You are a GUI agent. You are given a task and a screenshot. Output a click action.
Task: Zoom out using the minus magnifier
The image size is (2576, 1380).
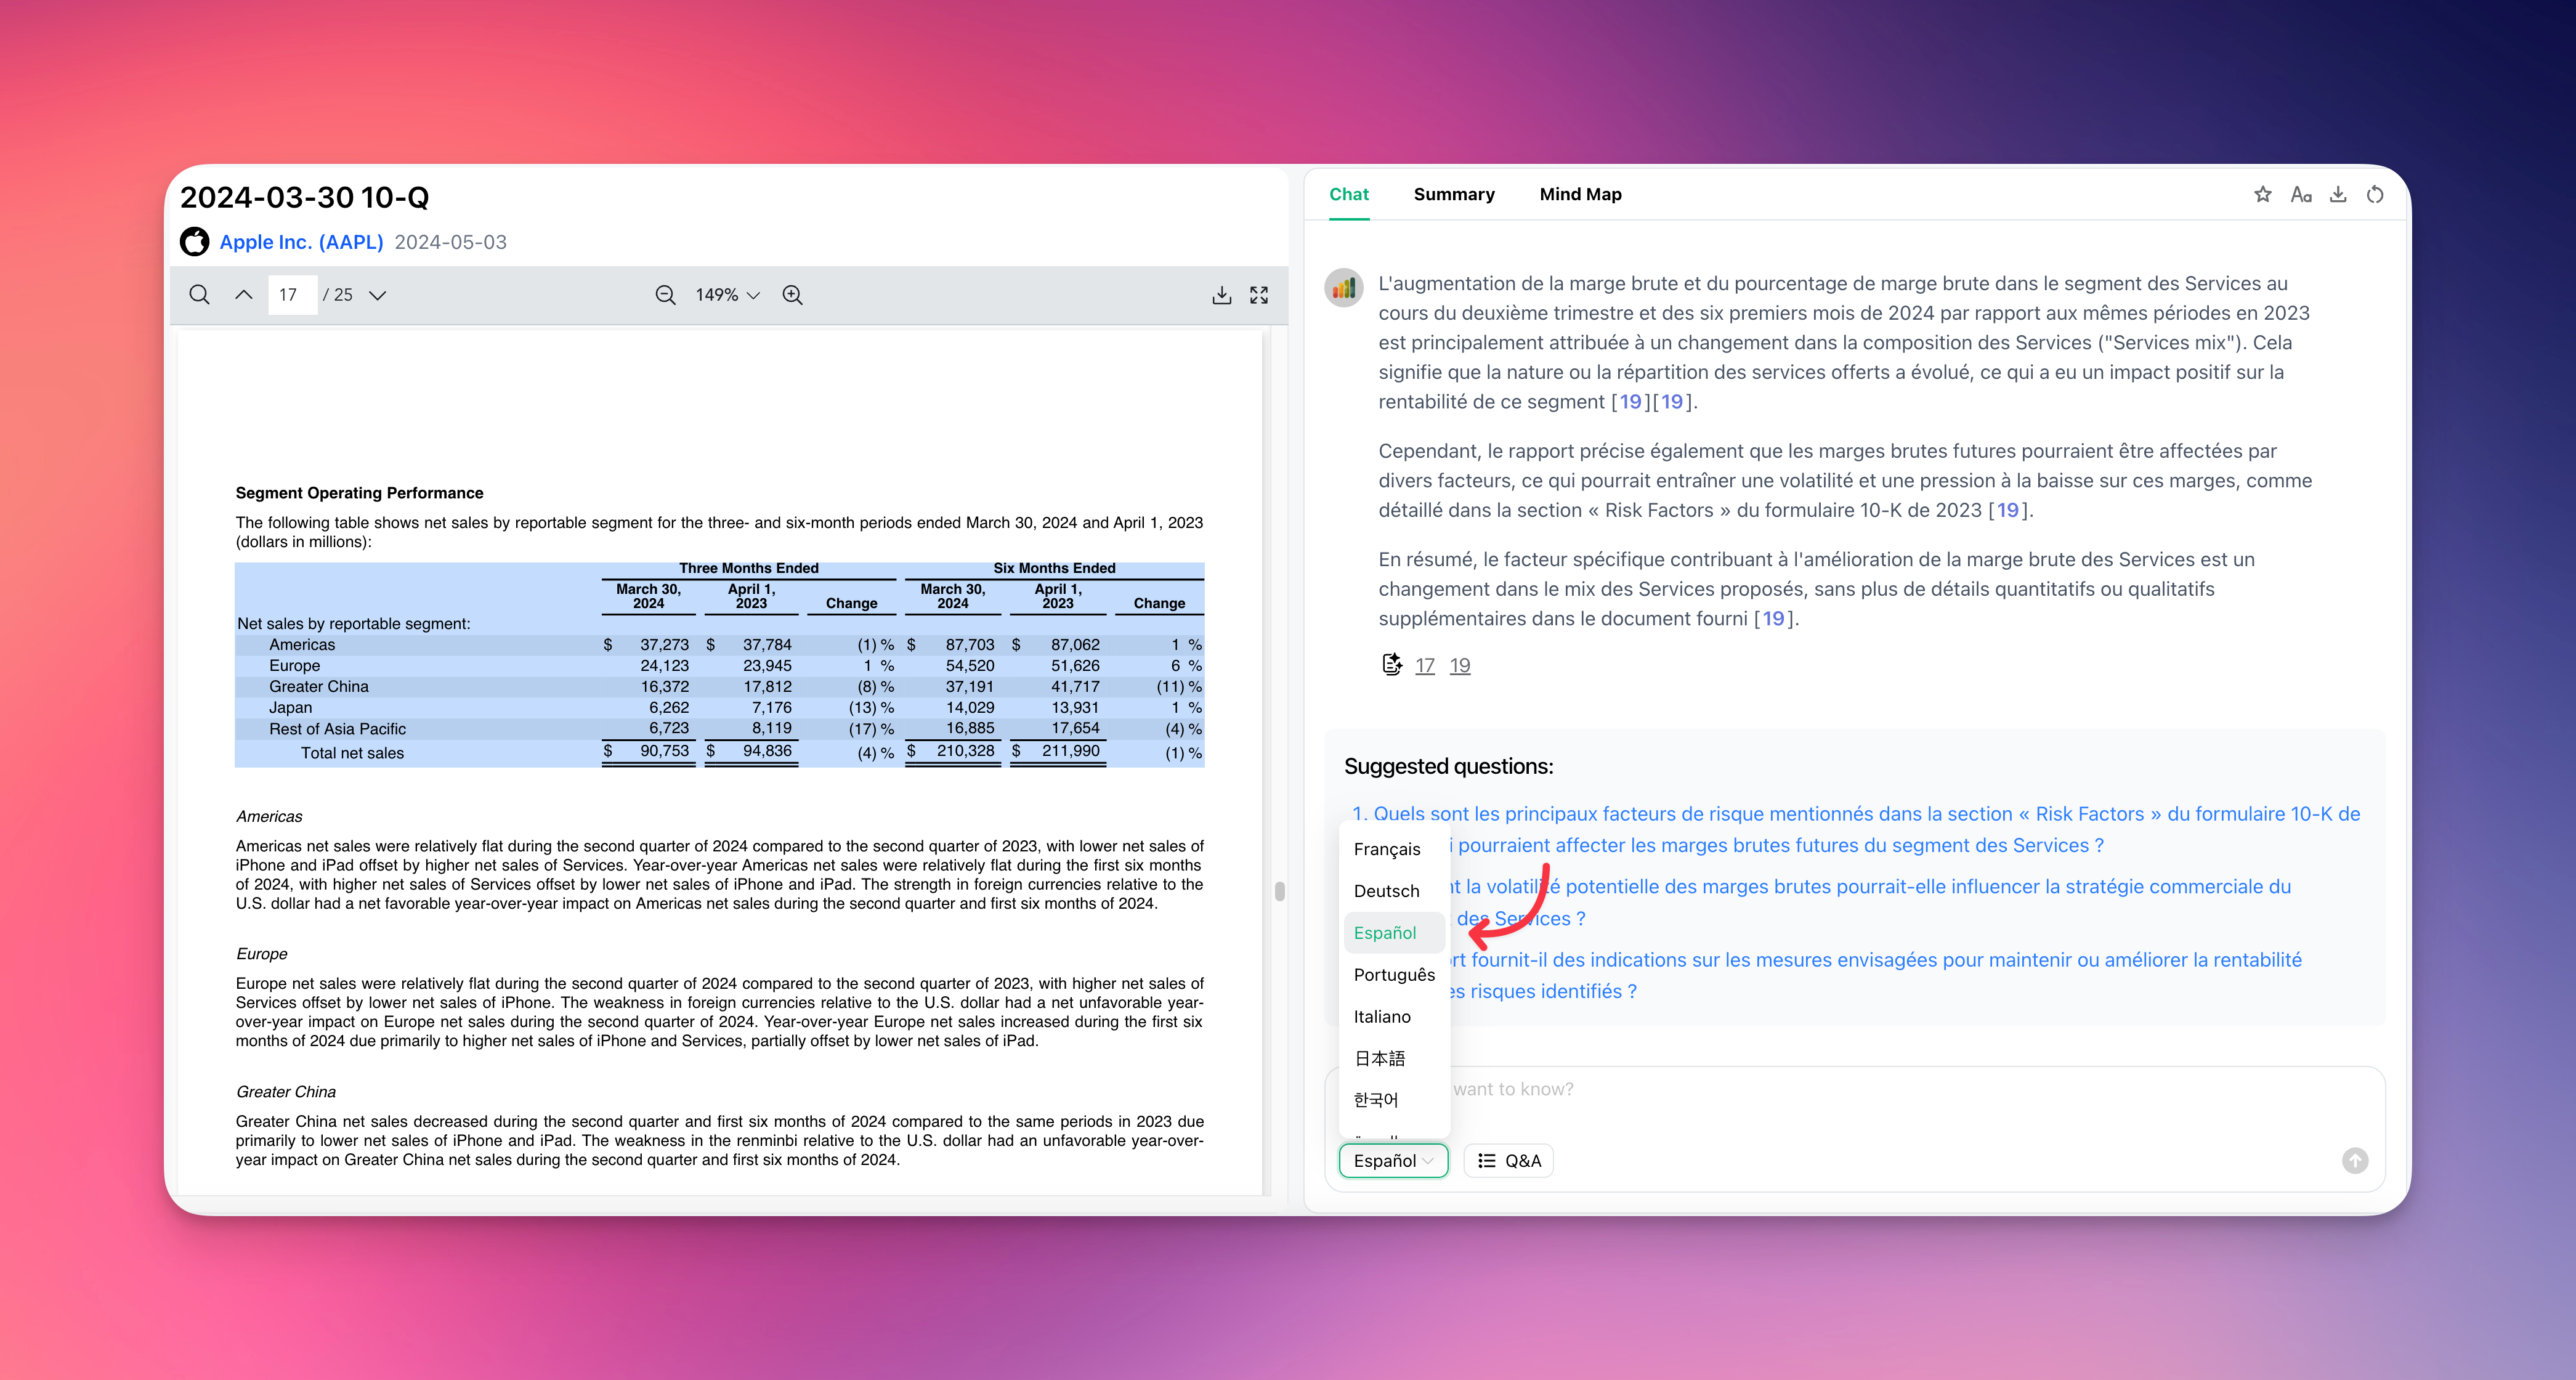click(665, 295)
